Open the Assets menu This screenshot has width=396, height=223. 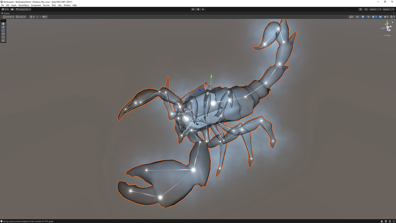(14, 5)
